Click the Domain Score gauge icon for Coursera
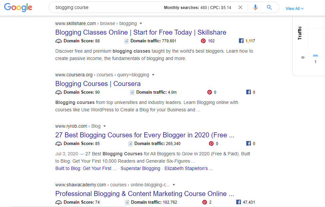Screen dimensions: 325x207 [59, 92]
